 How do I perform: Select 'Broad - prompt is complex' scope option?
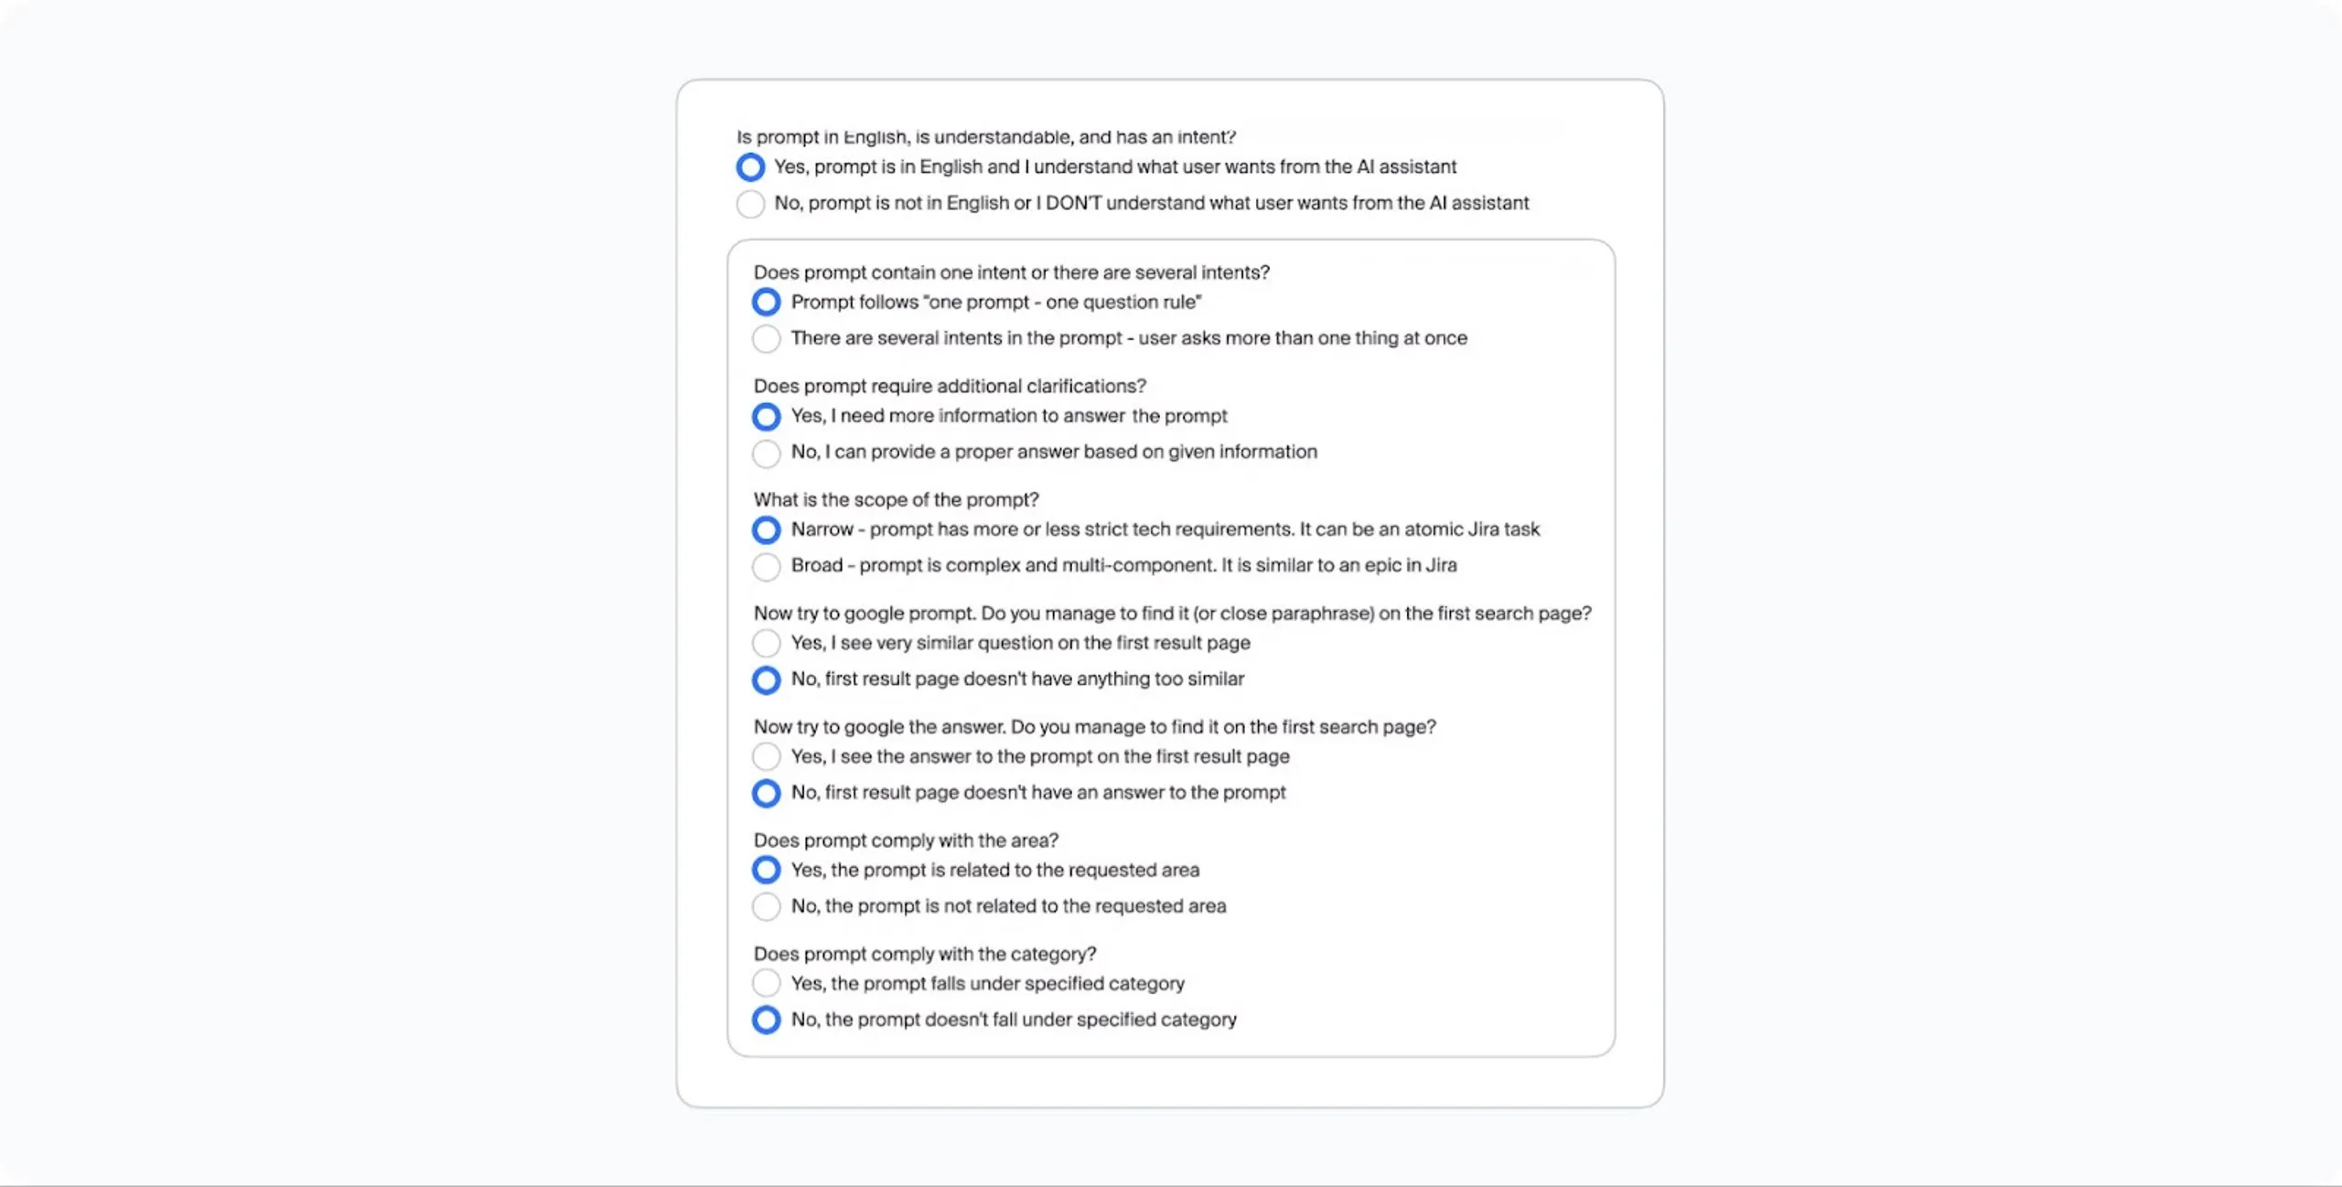pyautogui.click(x=766, y=565)
